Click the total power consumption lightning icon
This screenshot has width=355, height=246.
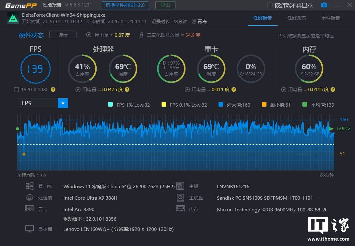coord(89,35)
